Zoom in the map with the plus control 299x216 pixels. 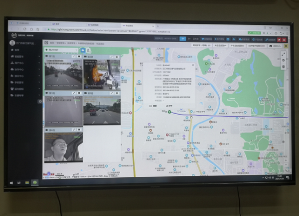(x=286, y=160)
